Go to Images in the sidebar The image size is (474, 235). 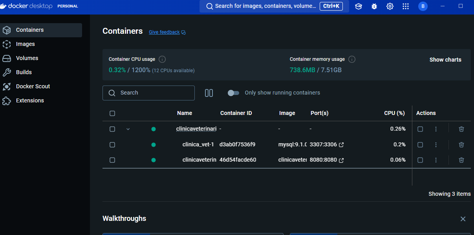pyautogui.click(x=26, y=44)
